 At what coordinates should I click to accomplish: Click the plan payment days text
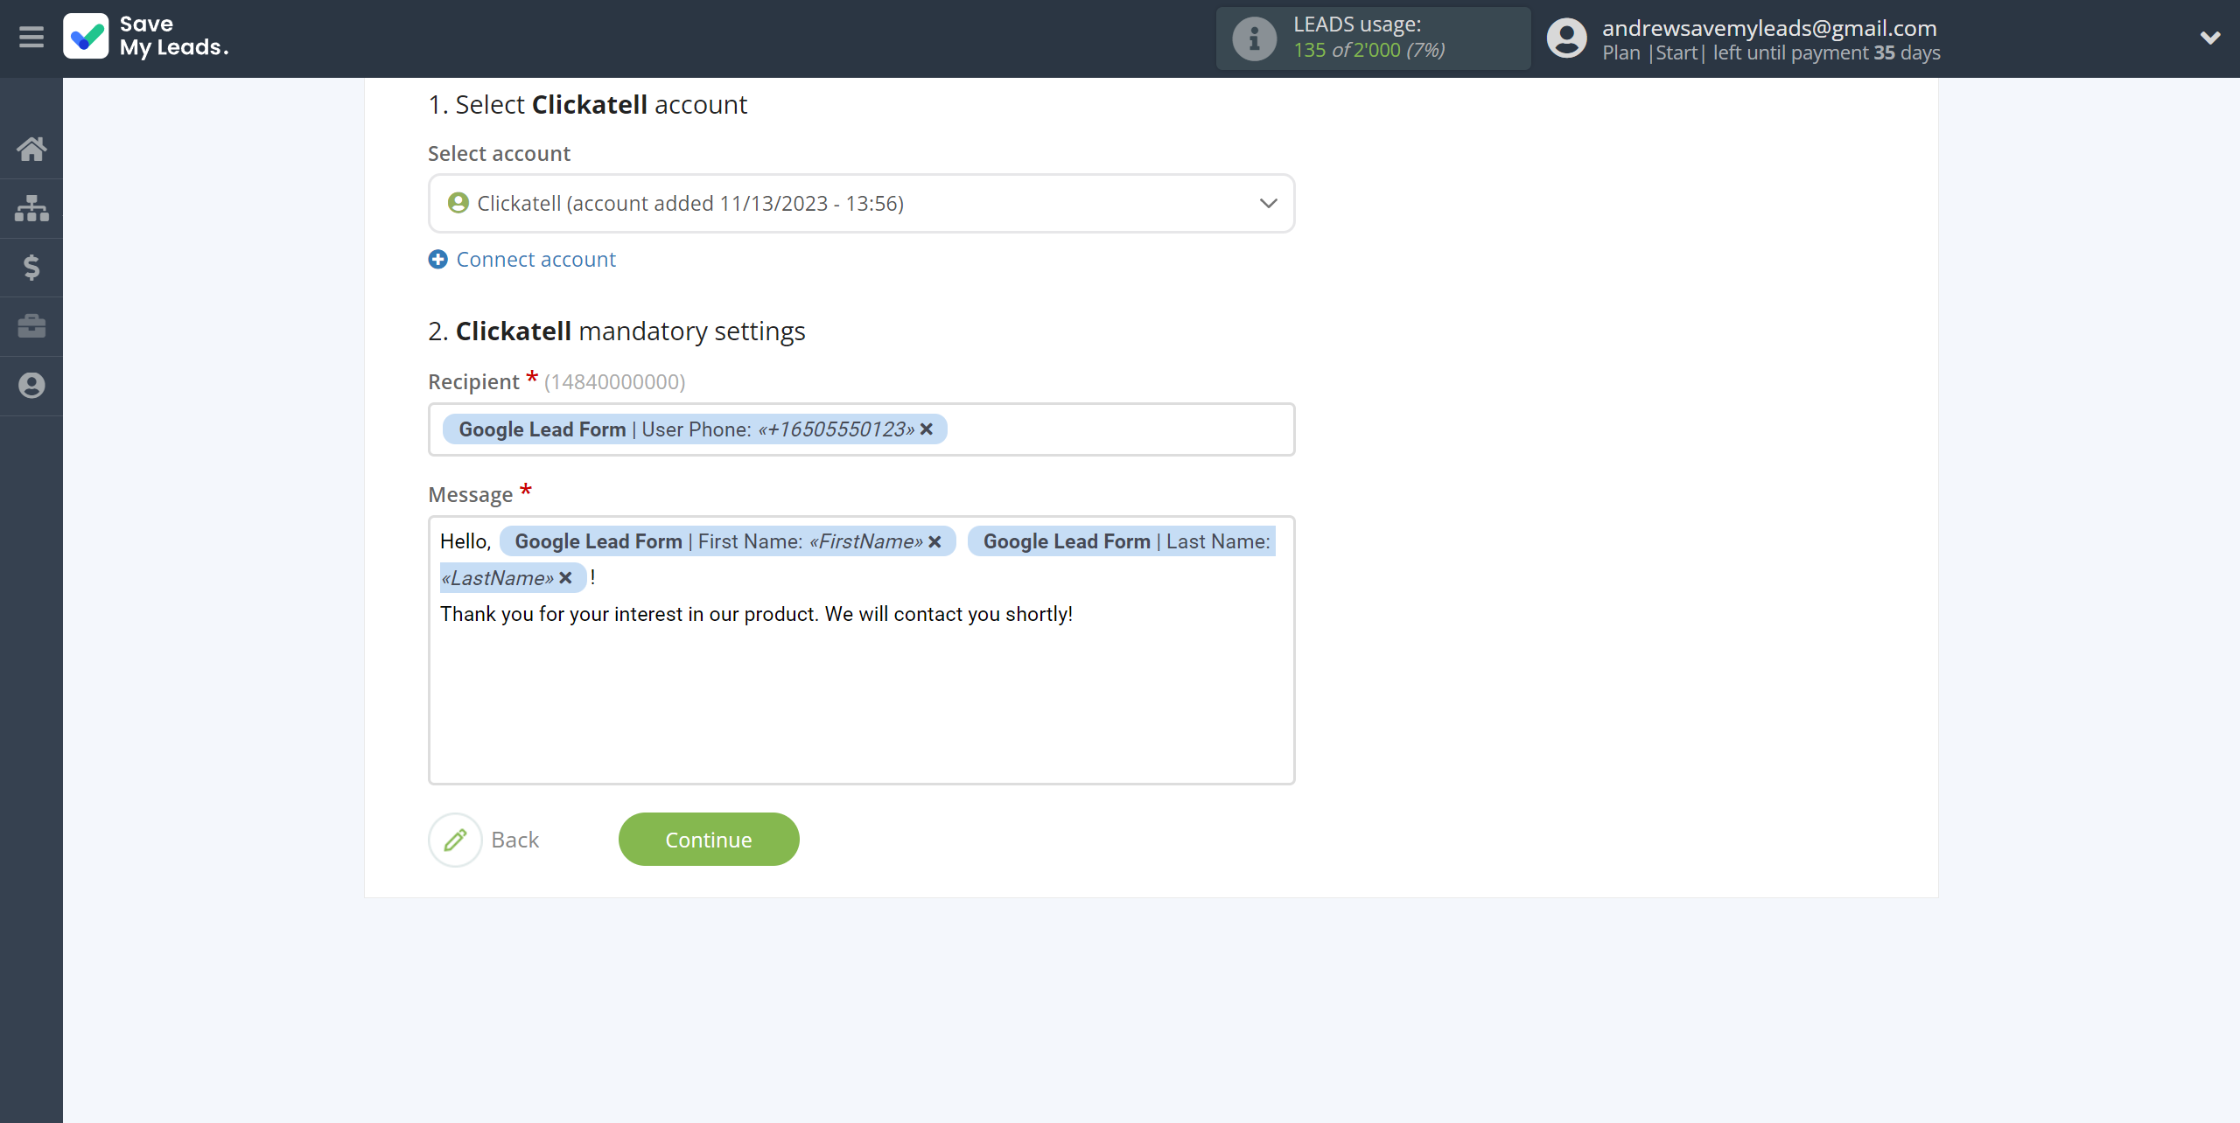1771,52
